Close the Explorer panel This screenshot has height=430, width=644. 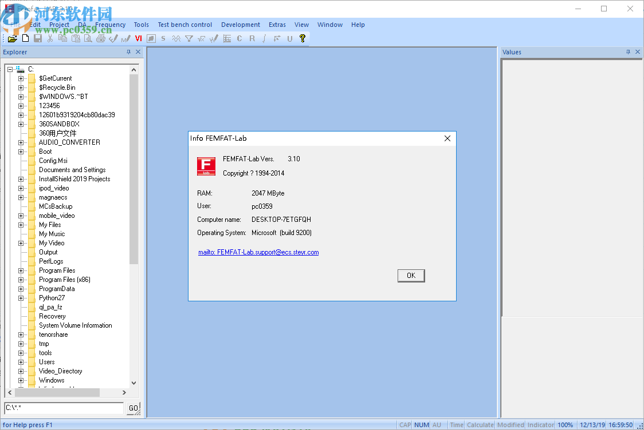[138, 52]
